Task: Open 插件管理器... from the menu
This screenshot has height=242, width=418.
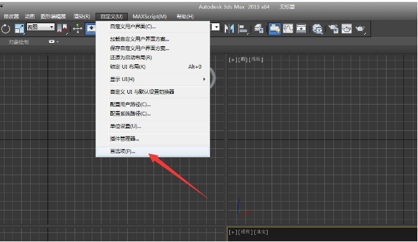Action: tap(153, 139)
